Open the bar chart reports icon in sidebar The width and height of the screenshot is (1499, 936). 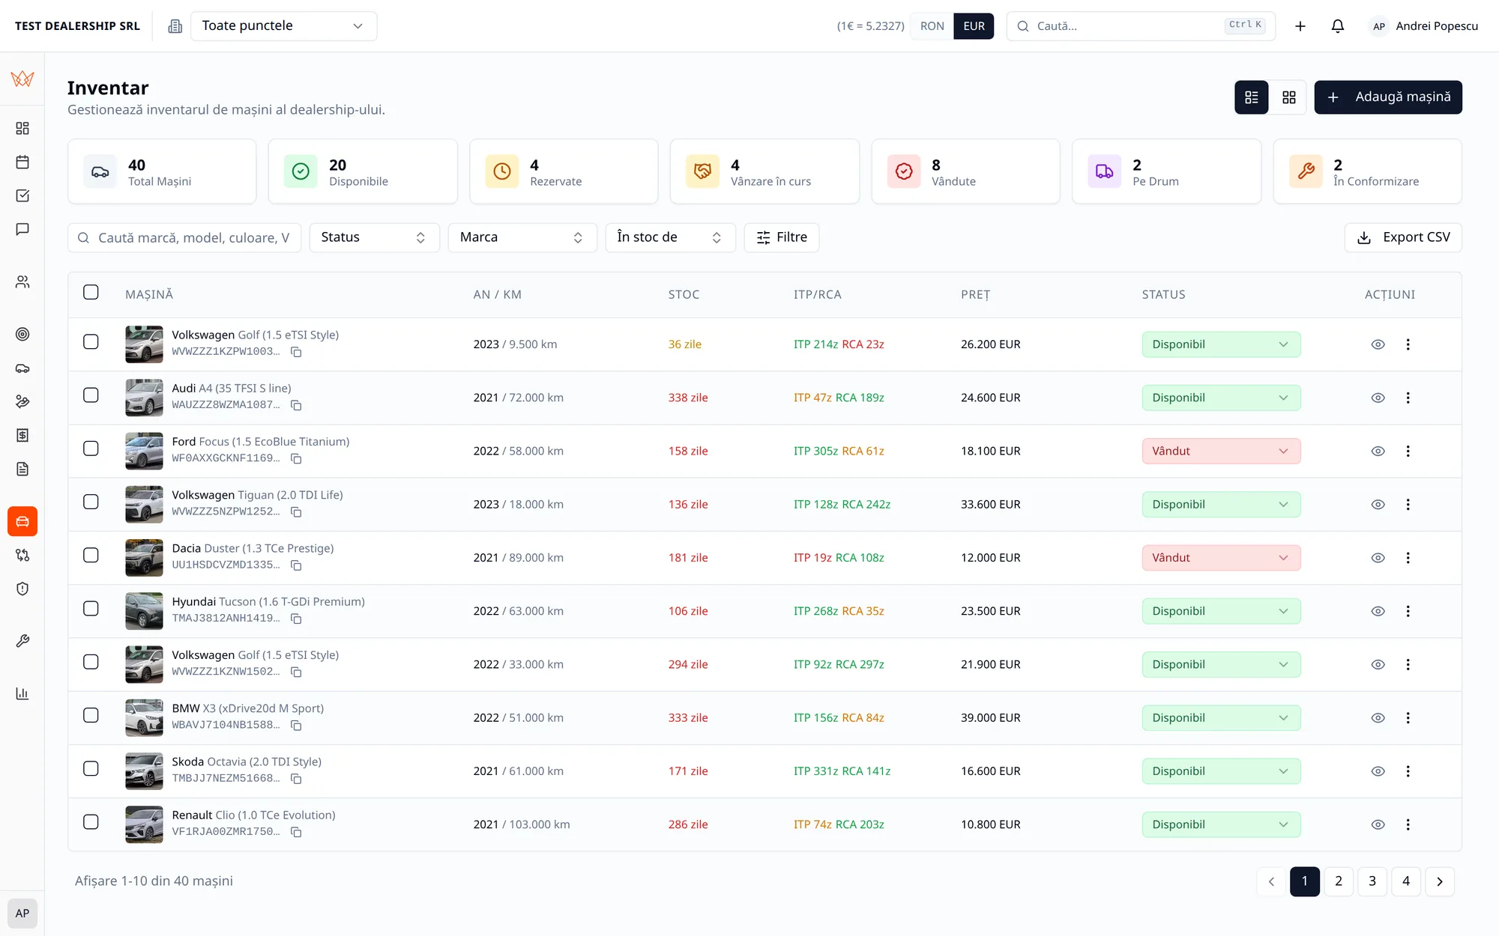point(22,693)
